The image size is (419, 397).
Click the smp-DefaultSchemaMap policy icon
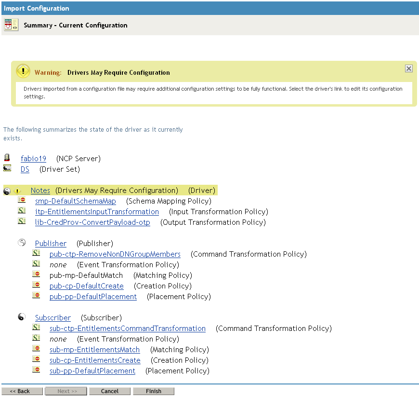22,201
